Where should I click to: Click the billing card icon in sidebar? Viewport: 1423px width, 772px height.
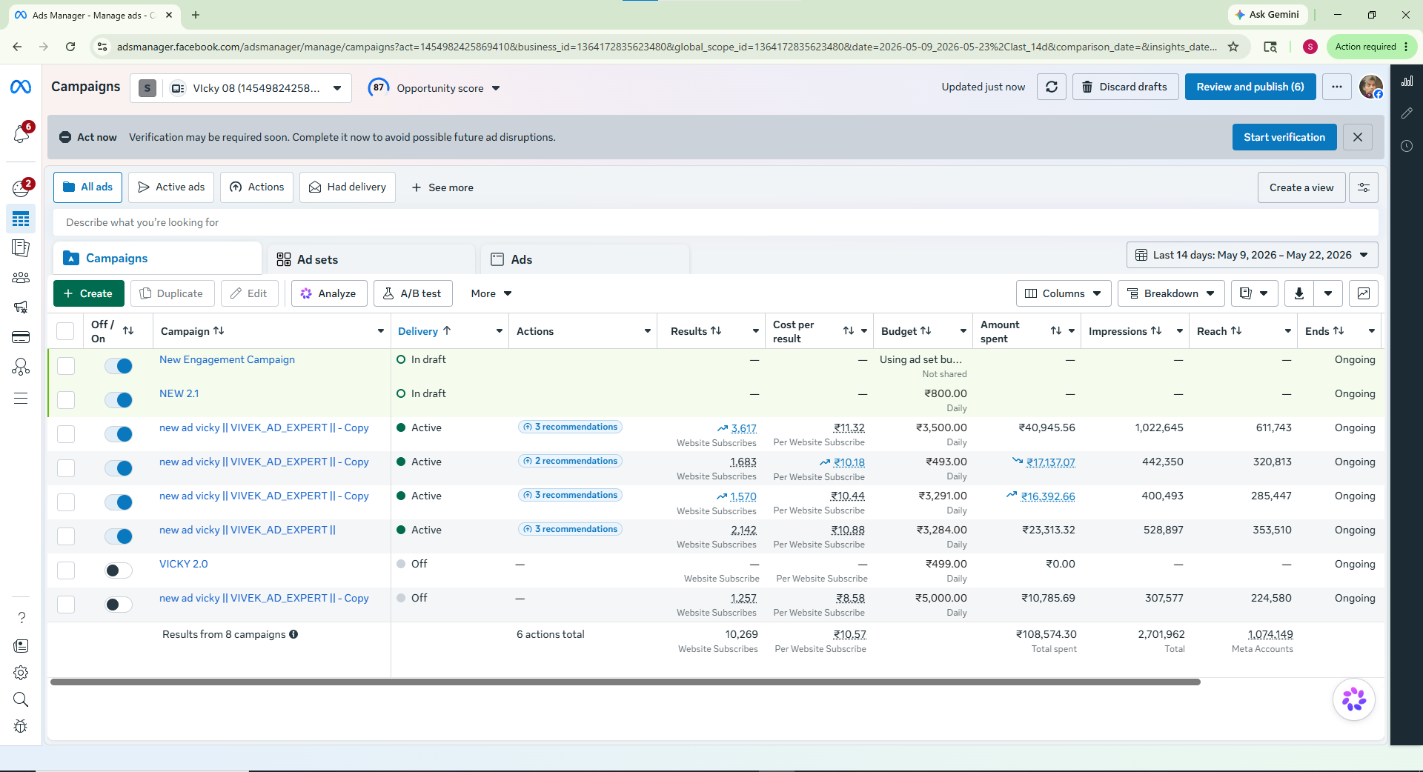tap(21, 337)
